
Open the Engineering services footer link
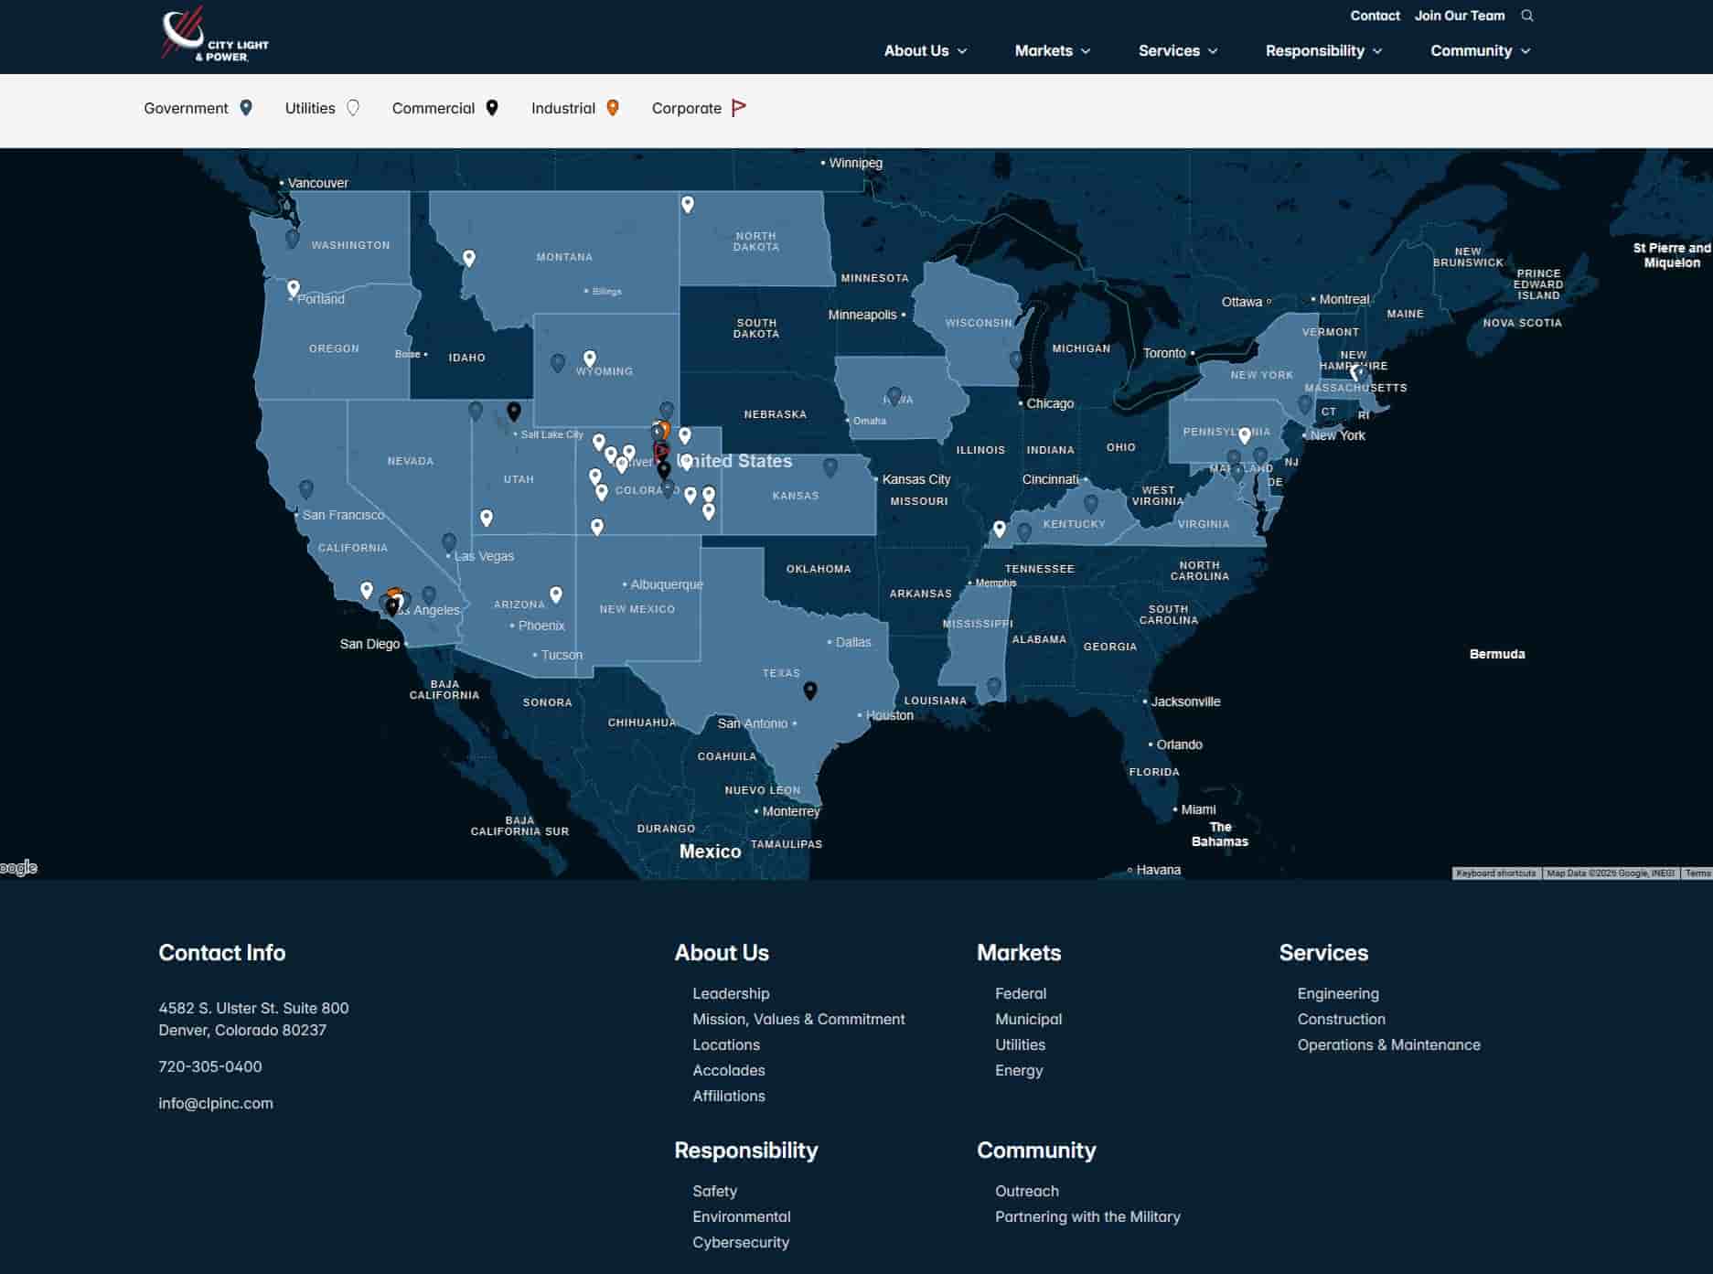[1338, 993]
